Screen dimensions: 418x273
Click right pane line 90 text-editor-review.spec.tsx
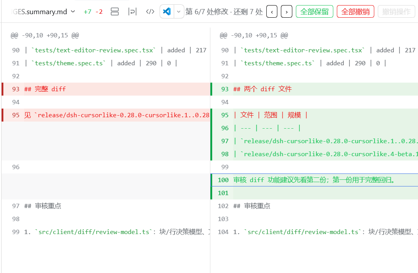click(314, 50)
